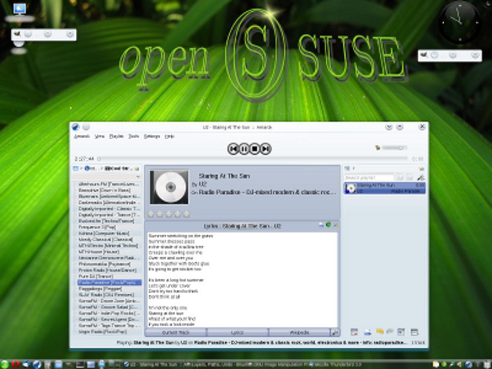Click the show active track icon
The width and height of the screenshot is (492, 369).
pyautogui.click(x=401, y=332)
